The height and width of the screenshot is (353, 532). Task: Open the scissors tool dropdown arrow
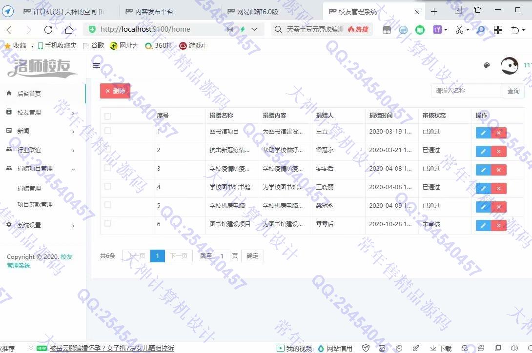[468, 30]
